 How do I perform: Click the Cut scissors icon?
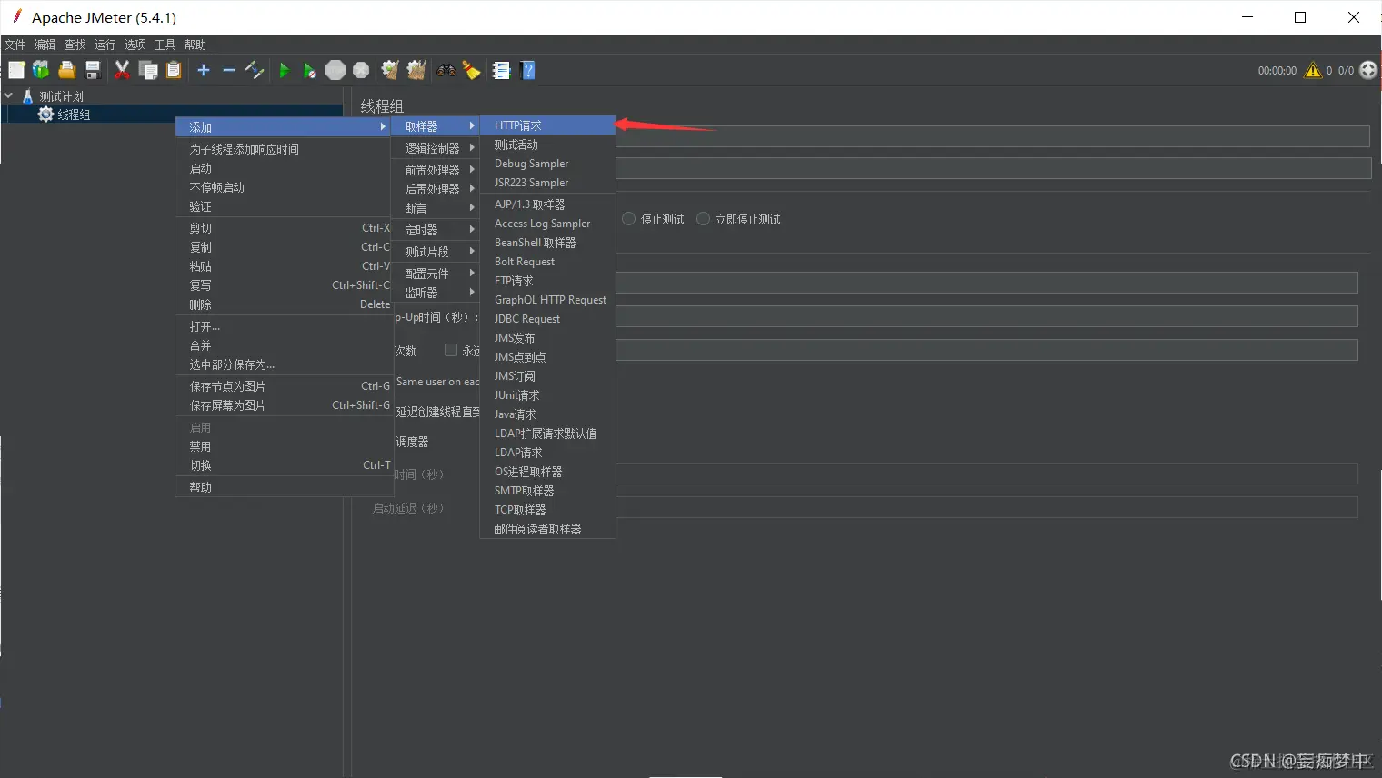click(x=122, y=70)
